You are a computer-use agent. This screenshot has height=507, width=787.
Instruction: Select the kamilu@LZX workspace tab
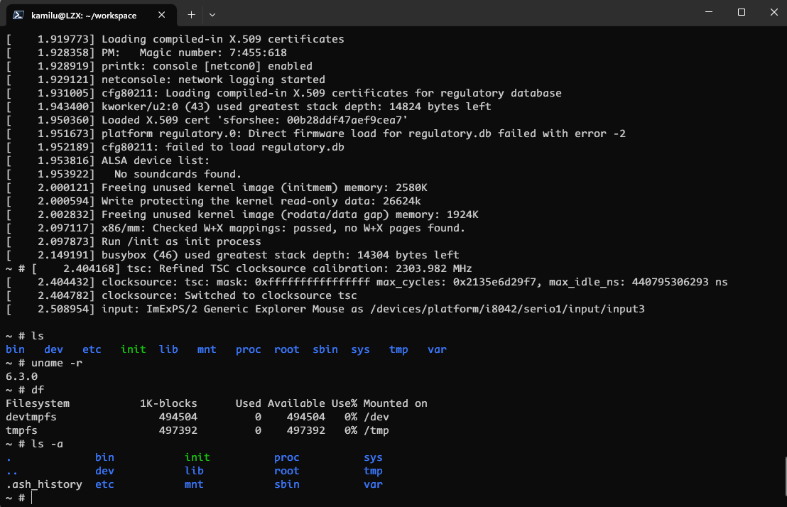(x=91, y=15)
